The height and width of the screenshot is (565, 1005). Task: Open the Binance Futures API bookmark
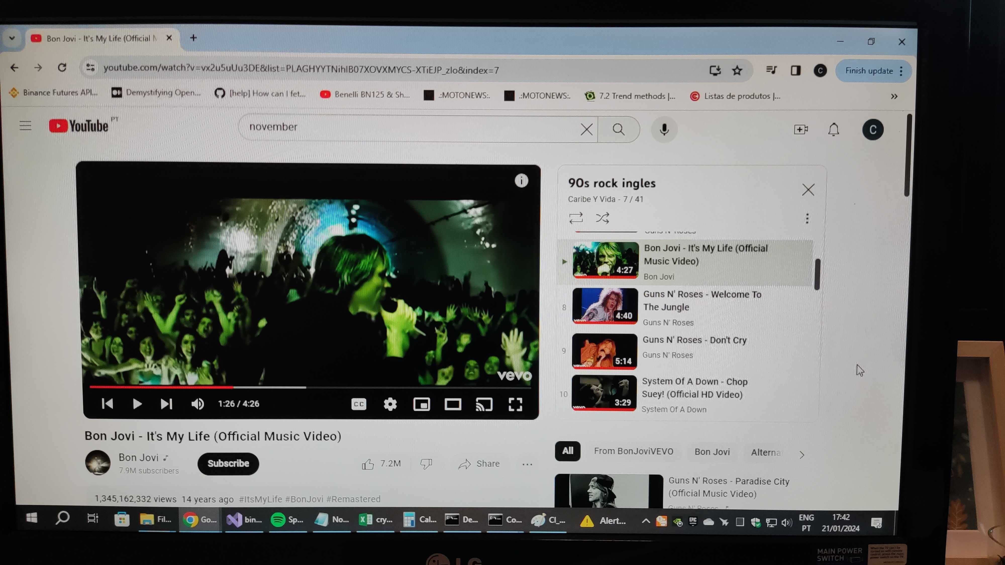[53, 92]
